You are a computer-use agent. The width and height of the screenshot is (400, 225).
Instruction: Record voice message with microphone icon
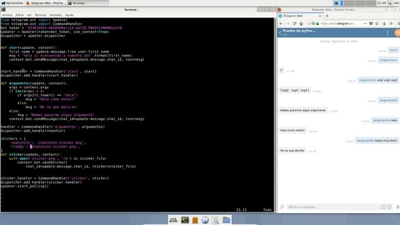point(397,207)
